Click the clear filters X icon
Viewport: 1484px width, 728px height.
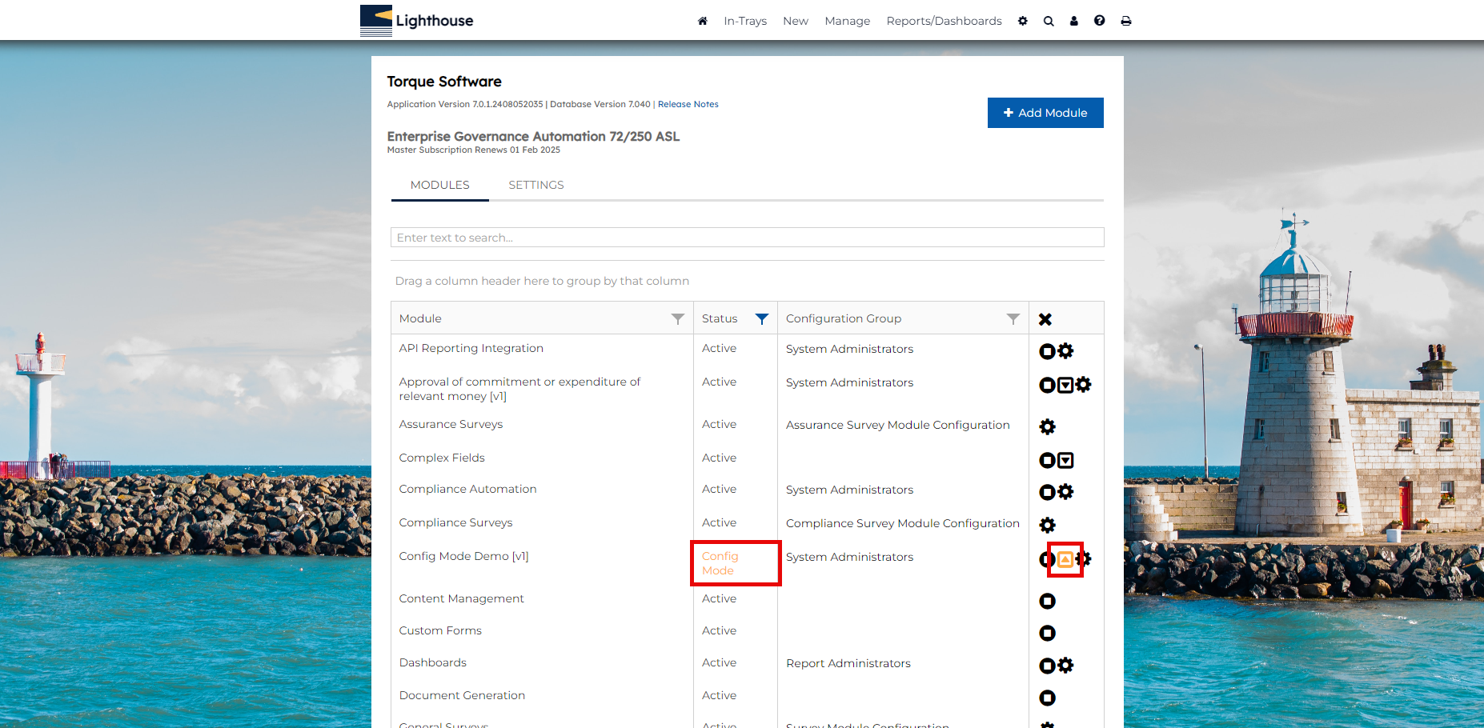pos(1045,319)
